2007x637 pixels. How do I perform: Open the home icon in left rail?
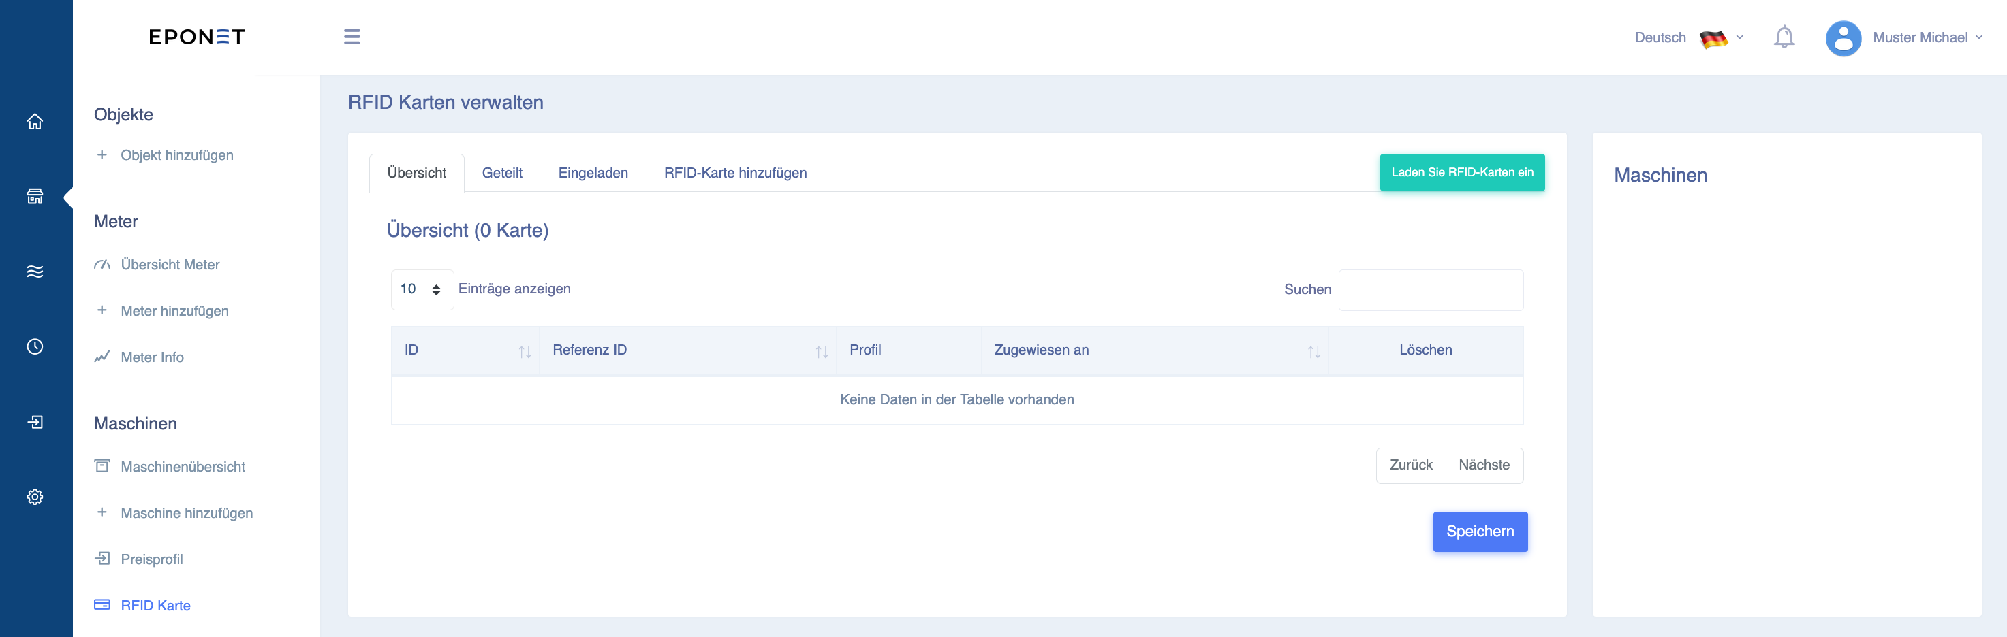[35, 122]
